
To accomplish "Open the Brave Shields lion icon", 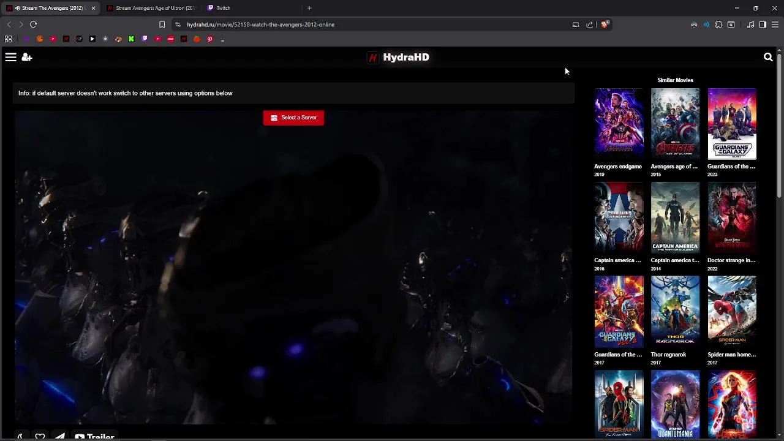I will point(604,24).
